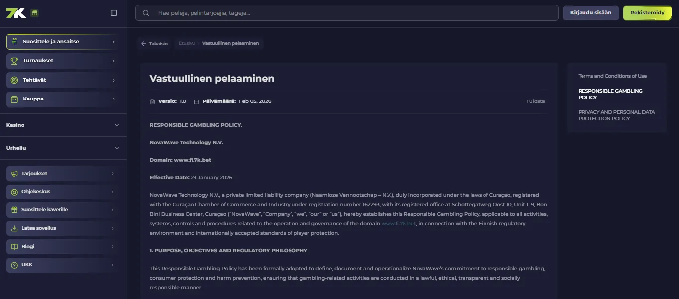
Task: Click the Blogi book icon
Action: tap(14, 247)
